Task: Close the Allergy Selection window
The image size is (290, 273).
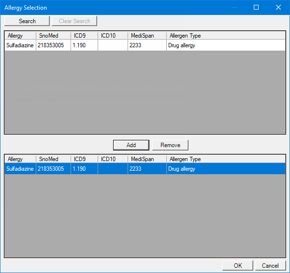Action: coord(278,7)
